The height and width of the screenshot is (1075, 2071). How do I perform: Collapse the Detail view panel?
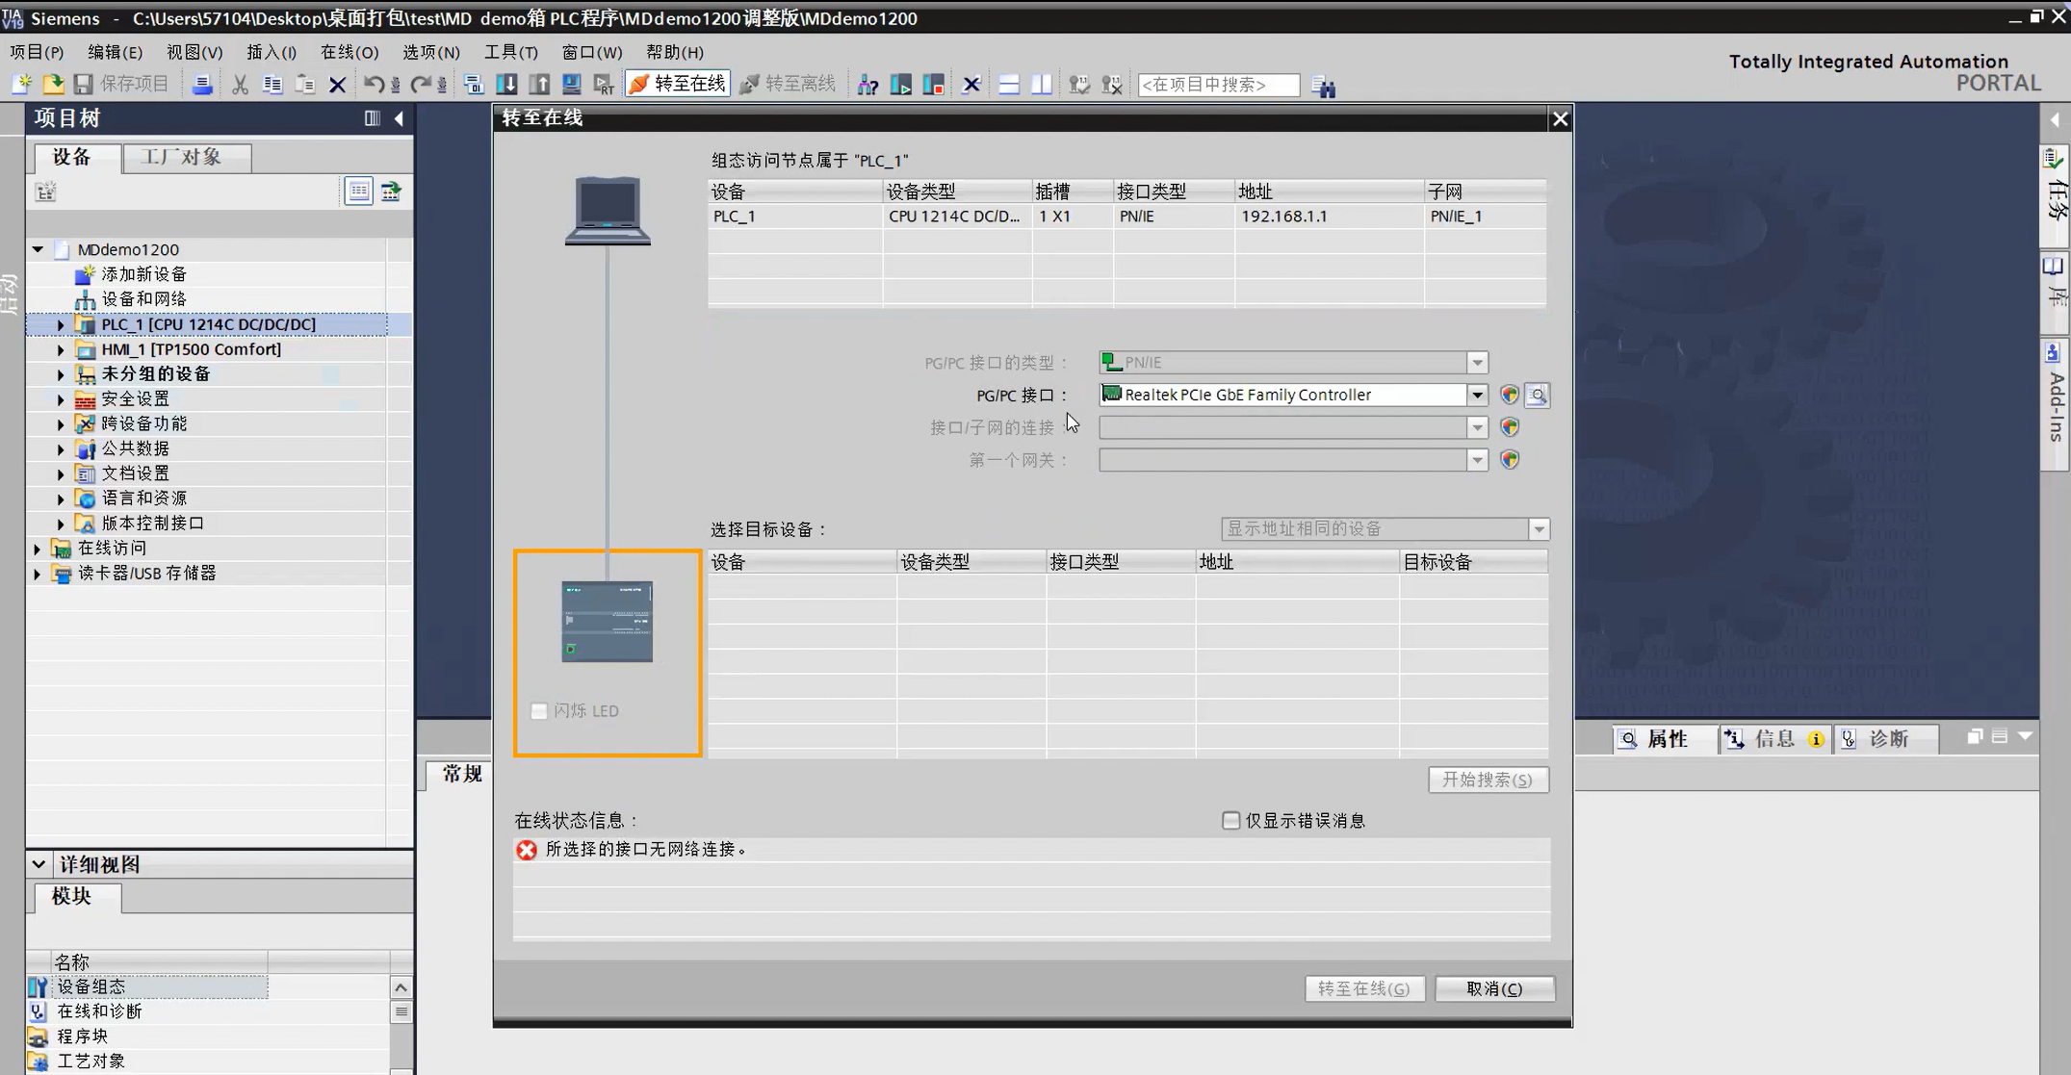(39, 864)
